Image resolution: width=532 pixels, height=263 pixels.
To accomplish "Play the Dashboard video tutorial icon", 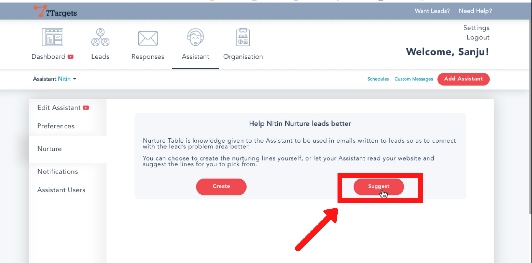I will [71, 57].
